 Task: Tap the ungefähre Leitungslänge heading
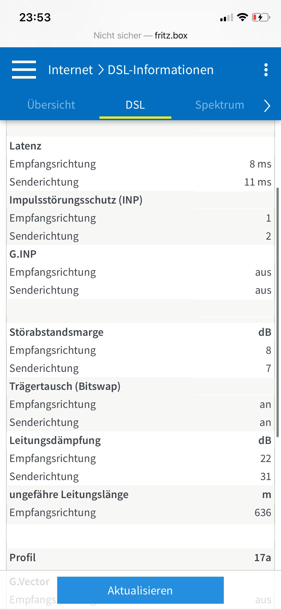pos(69,495)
